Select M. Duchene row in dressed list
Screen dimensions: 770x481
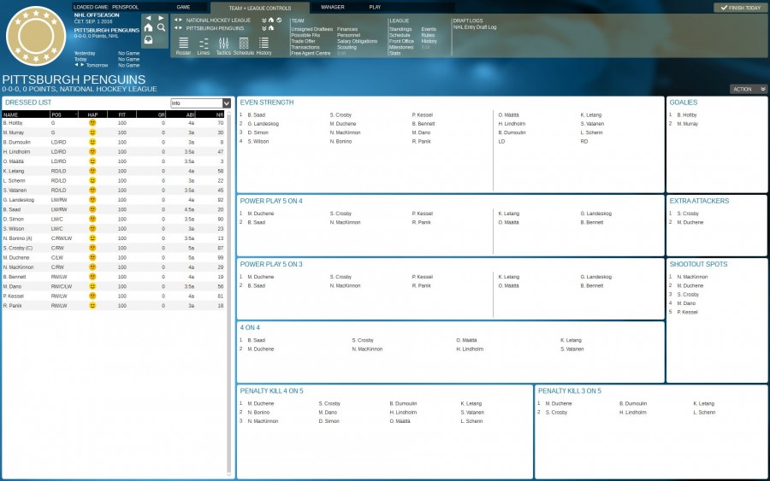[x=114, y=257]
